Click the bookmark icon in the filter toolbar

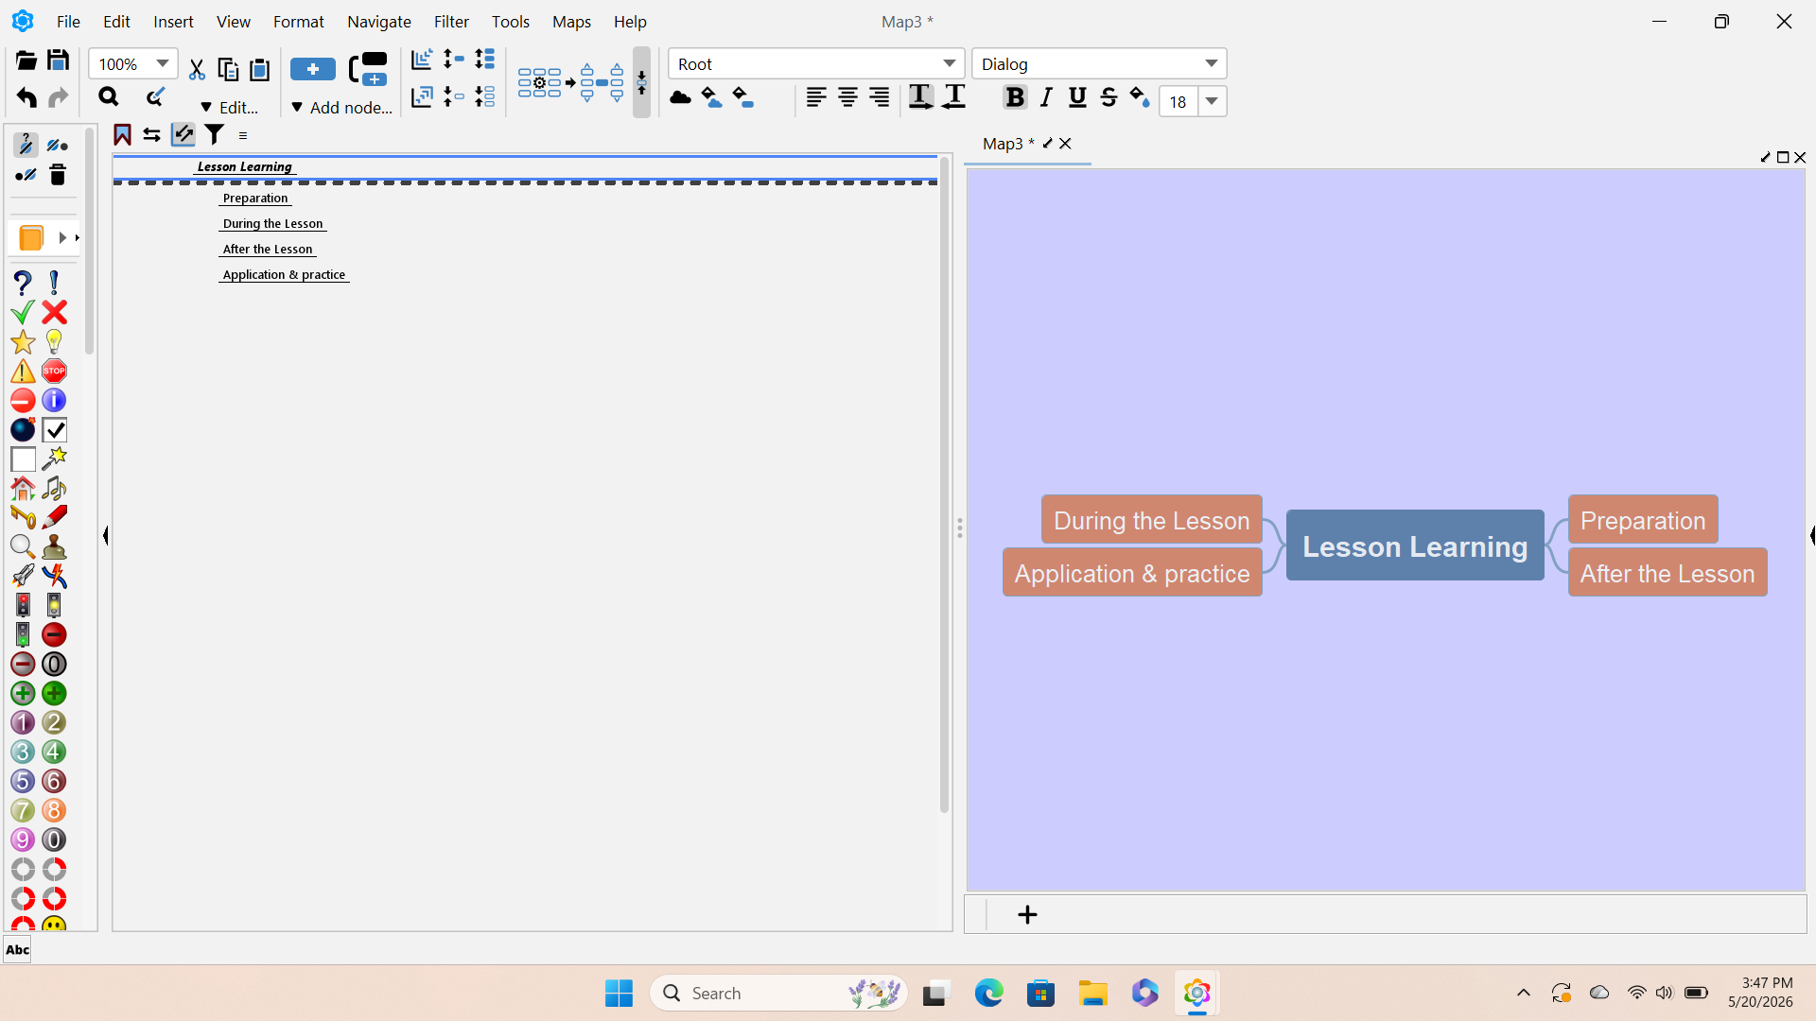122,135
